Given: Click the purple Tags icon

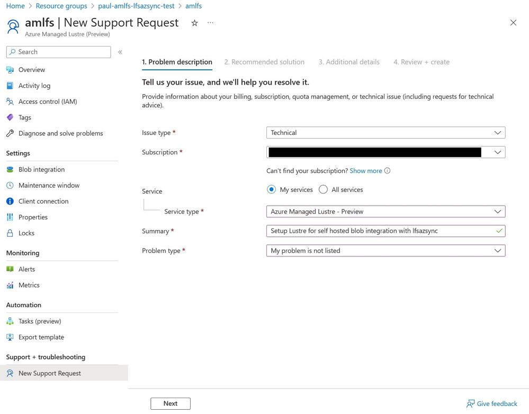Looking at the screenshot, I should [x=10, y=117].
